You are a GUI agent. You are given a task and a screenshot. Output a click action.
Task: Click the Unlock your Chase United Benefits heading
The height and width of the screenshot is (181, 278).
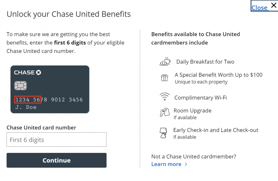(x=69, y=14)
